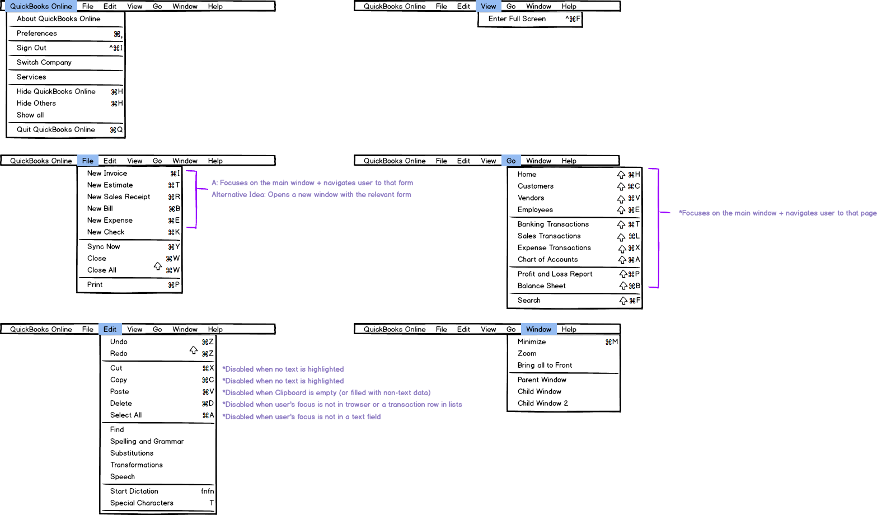Open Profit and Loss Report entry
Screen dimensions: 877x515
coord(575,274)
